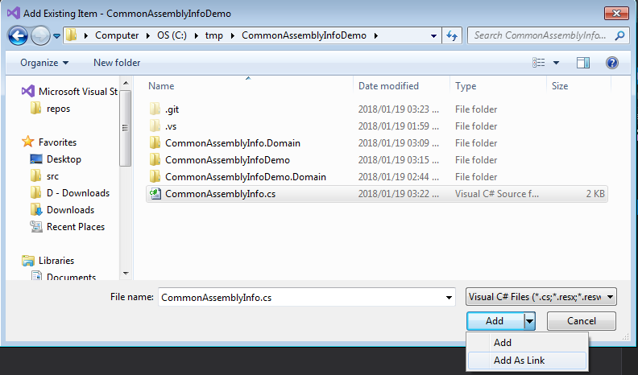
Task: Select the CommonAssemblyInfo.Domain folder
Action: [376, 143]
